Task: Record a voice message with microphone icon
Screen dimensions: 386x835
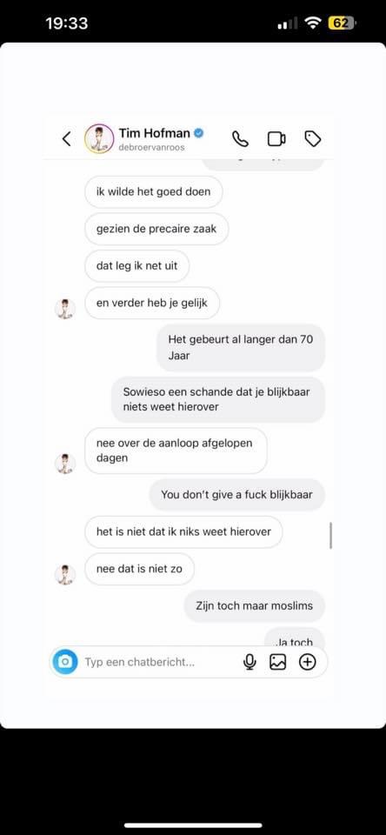Action: pyautogui.click(x=250, y=662)
